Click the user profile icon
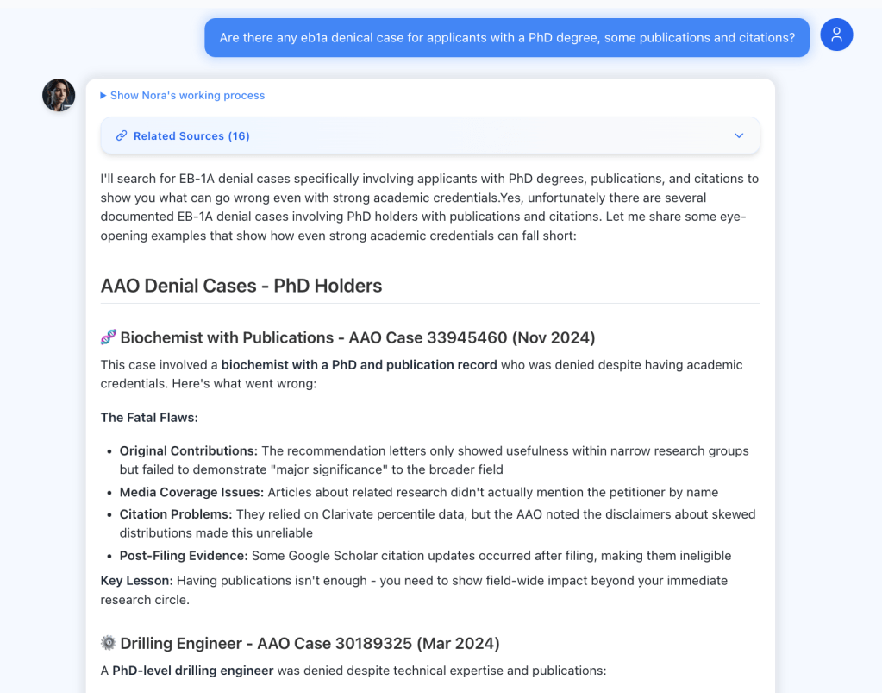 [836, 35]
